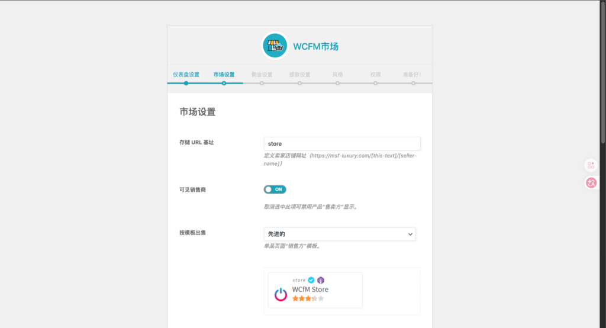Click the page vertical scrollbar
Image resolution: width=606 pixels, height=328 pixels.
602,72
